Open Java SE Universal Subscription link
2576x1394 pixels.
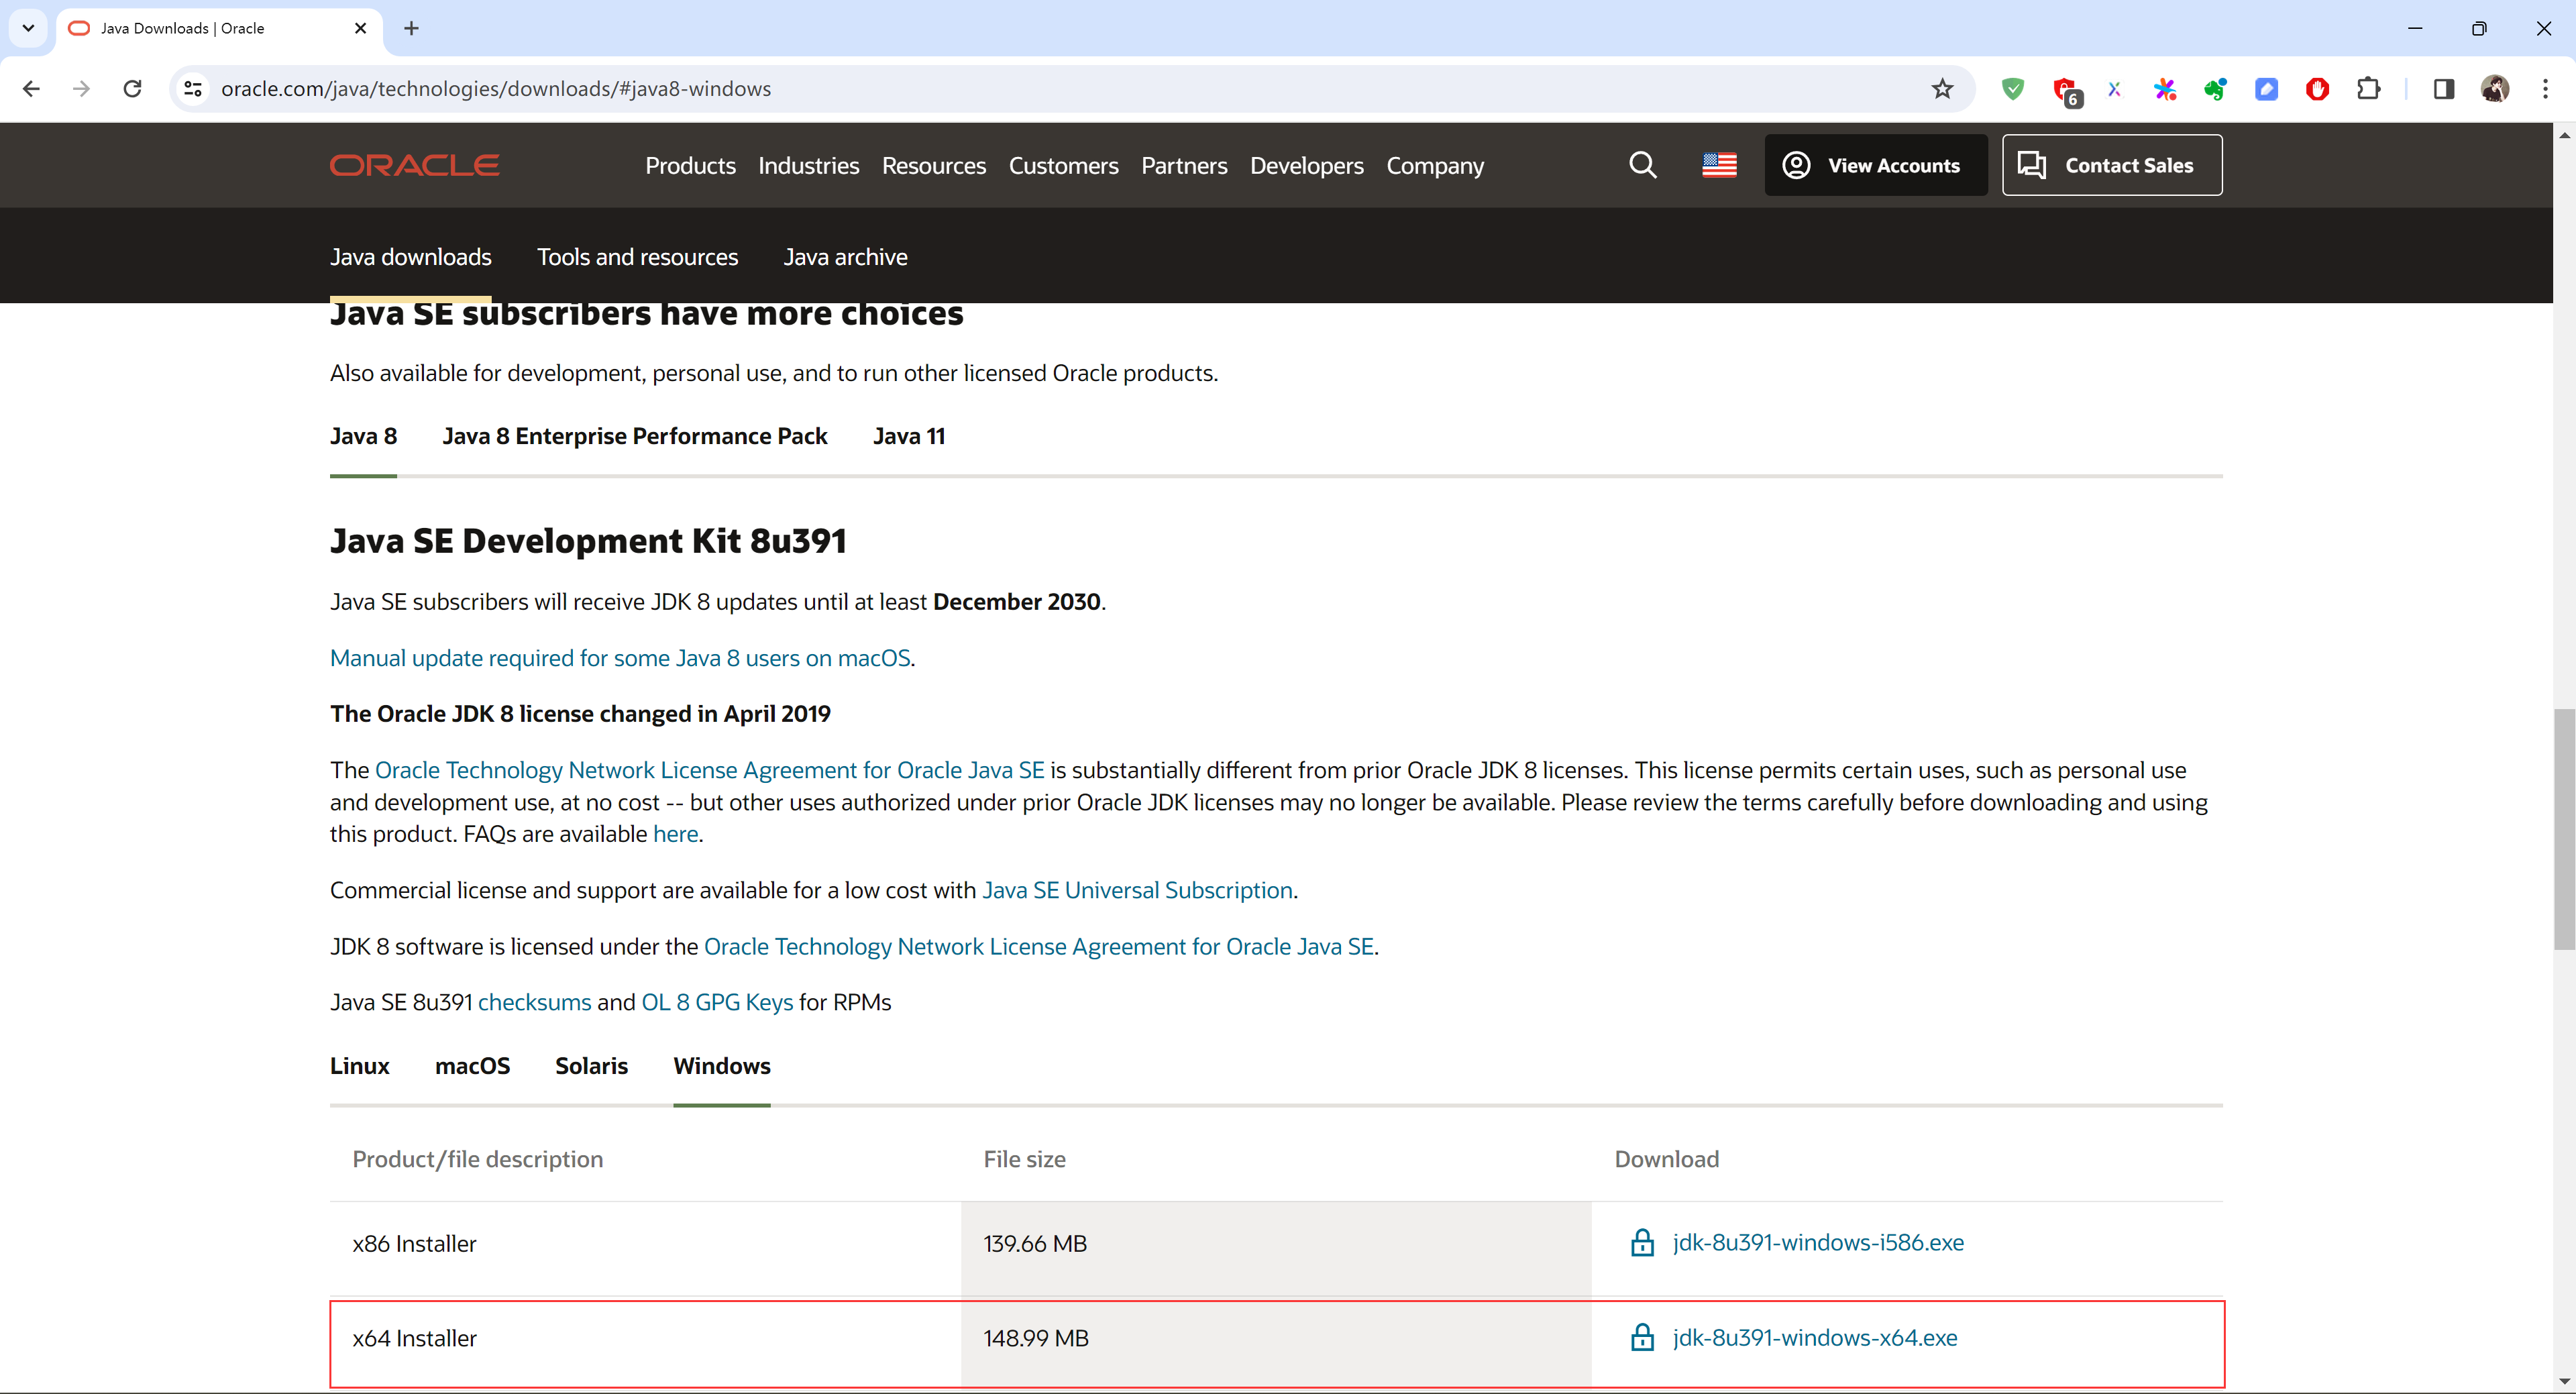click(x=1137, y=890)
